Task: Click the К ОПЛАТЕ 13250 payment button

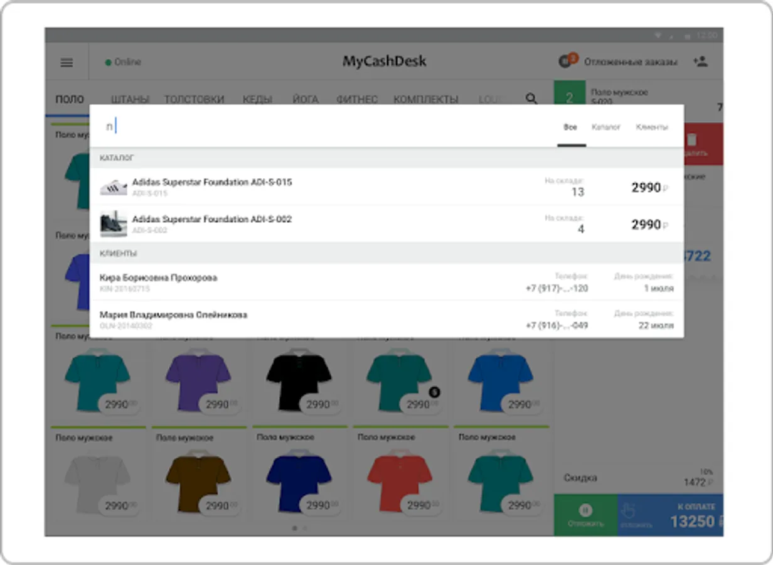Action: 670,515
